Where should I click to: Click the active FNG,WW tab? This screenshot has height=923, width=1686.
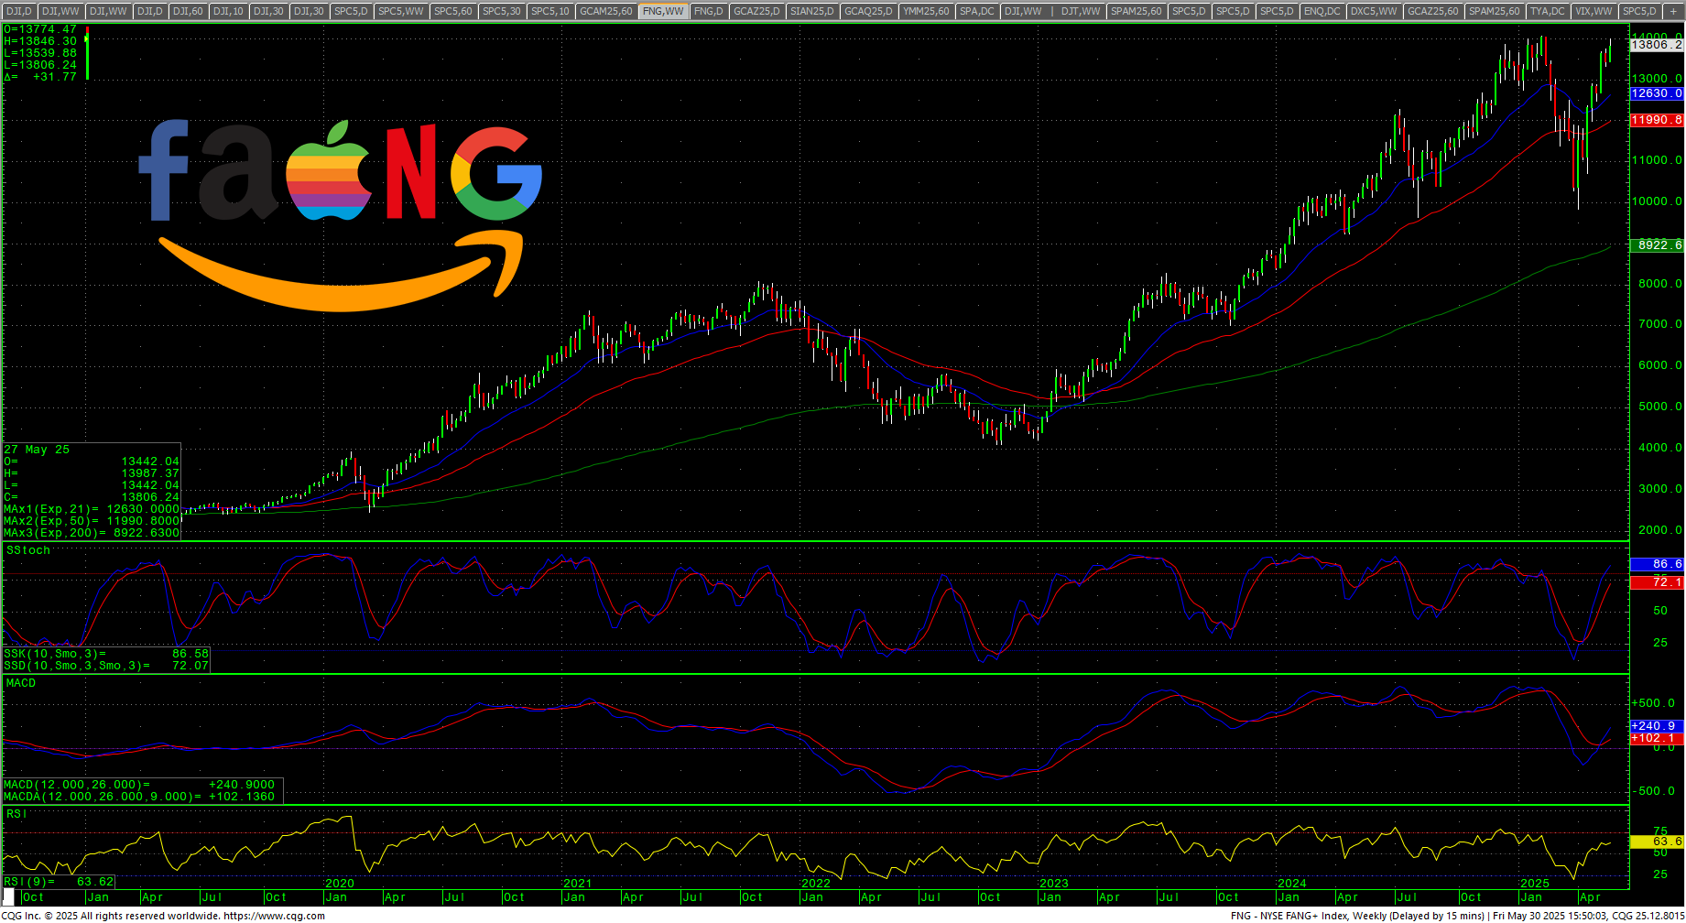[663, 11]
